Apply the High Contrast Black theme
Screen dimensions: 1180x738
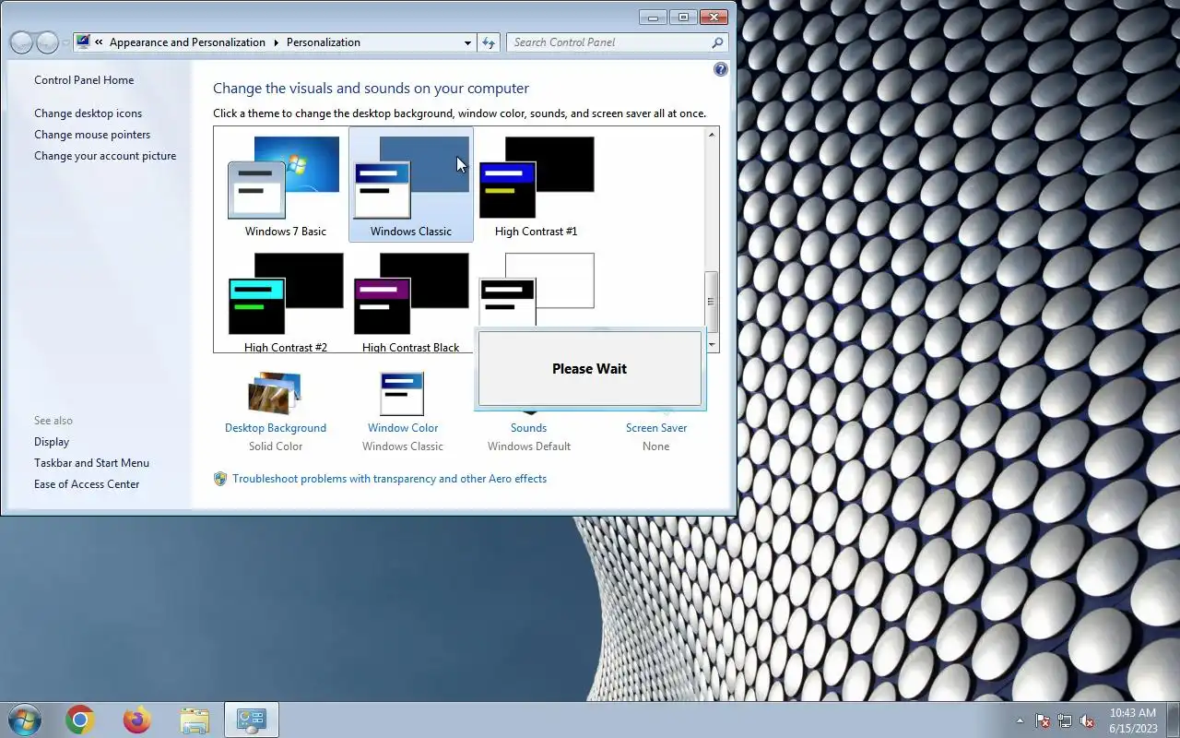(x=411, y=303)
